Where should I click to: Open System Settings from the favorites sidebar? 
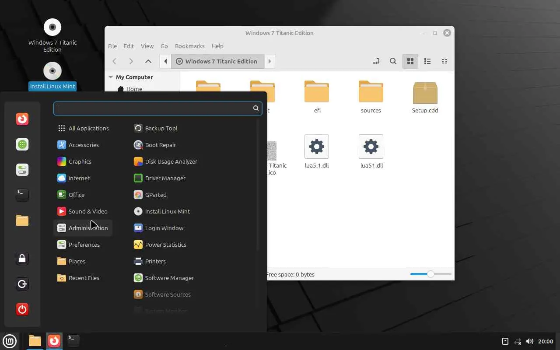[x=22, y=170]
